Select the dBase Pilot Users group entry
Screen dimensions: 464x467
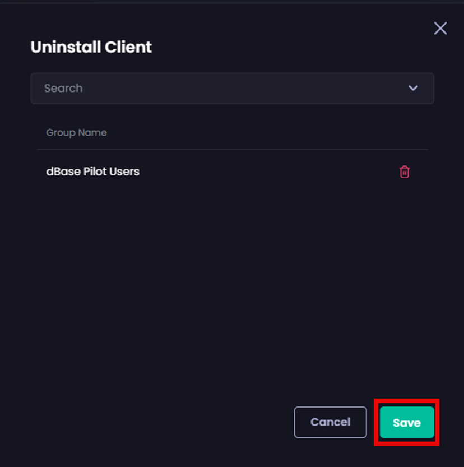[92, 172]
